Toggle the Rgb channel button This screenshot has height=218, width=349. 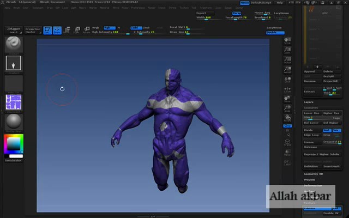point(110,28)
